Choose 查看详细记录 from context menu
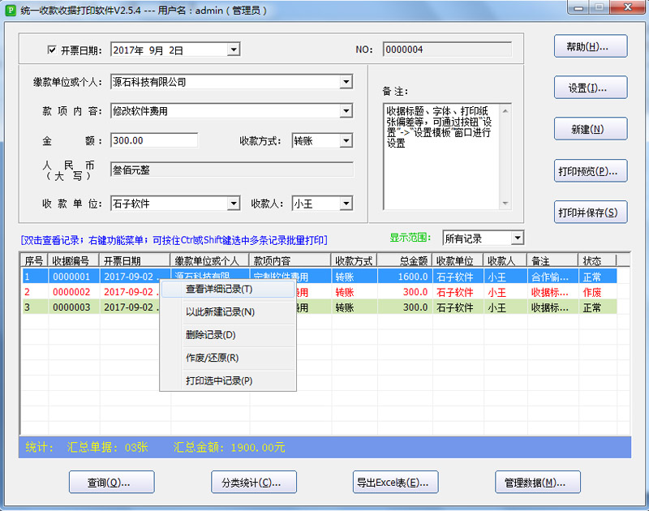Screen dimensions: 649x511 (219, 289)
